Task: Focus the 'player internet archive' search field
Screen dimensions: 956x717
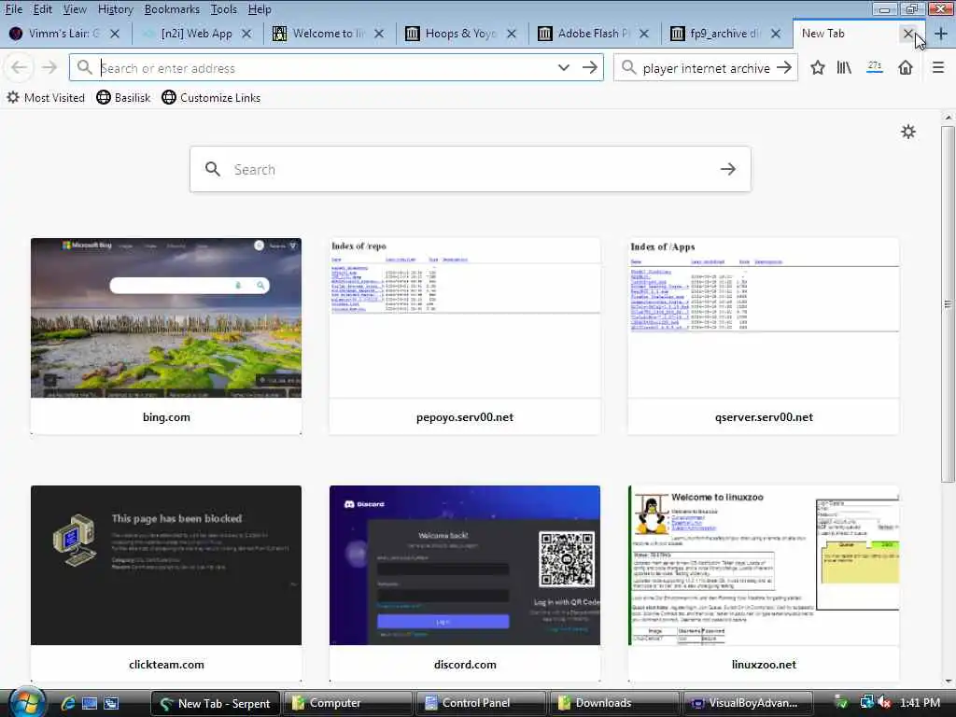Action: pos(706,67)
